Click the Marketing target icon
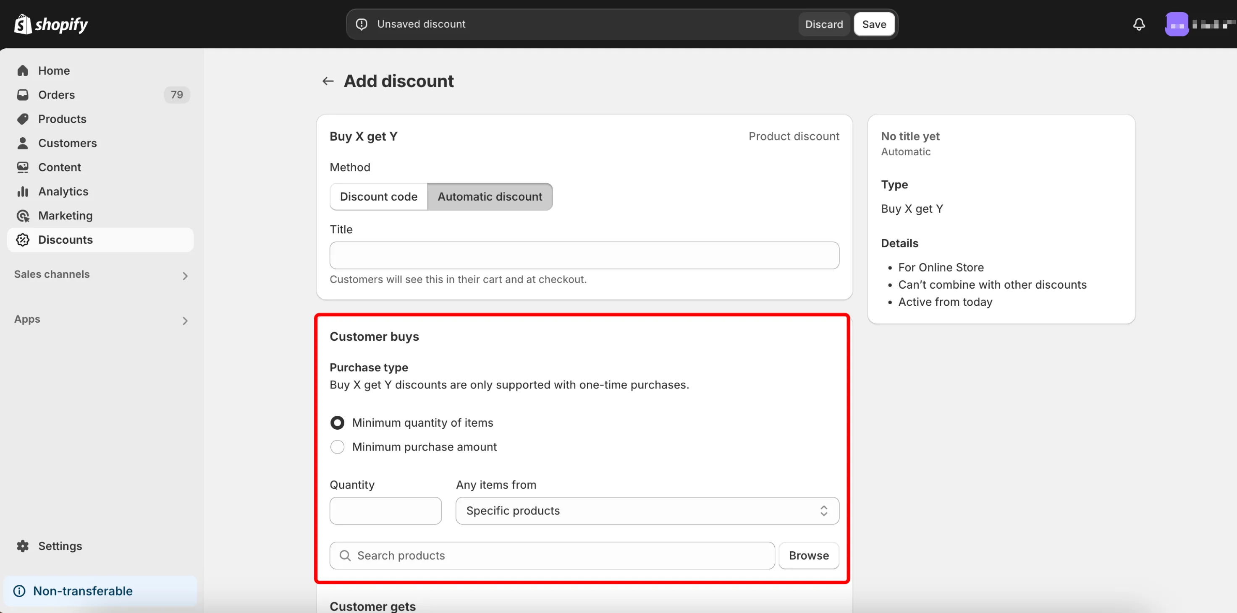Viewport: 1237px width, 613px height. (x=23, y=215)
